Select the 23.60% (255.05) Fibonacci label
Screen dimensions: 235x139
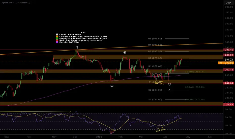click(195, 72)
